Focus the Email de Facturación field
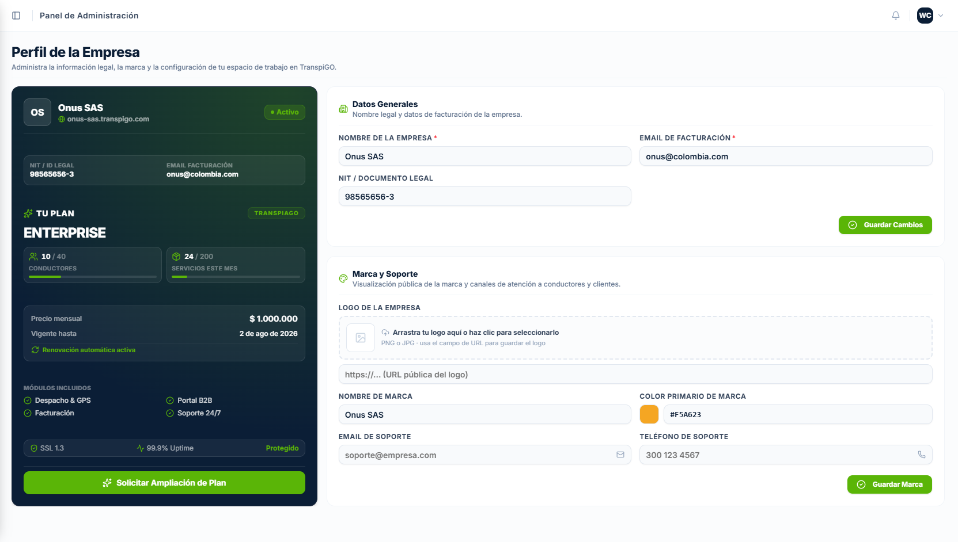This screenshot has height=542, width=958. tap(786, 157)
